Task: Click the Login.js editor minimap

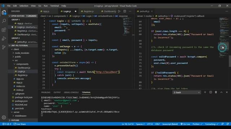Action: pyautogui.click(x=127, y=26)
